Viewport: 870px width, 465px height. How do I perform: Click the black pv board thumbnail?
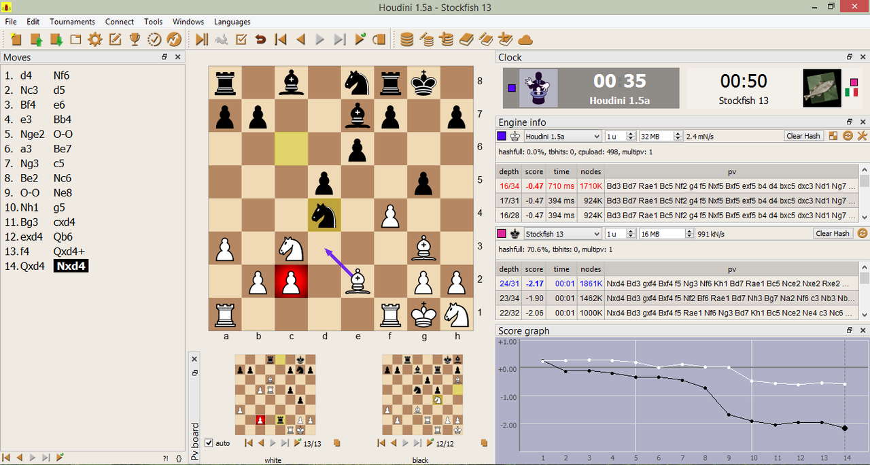click(423, 395)
